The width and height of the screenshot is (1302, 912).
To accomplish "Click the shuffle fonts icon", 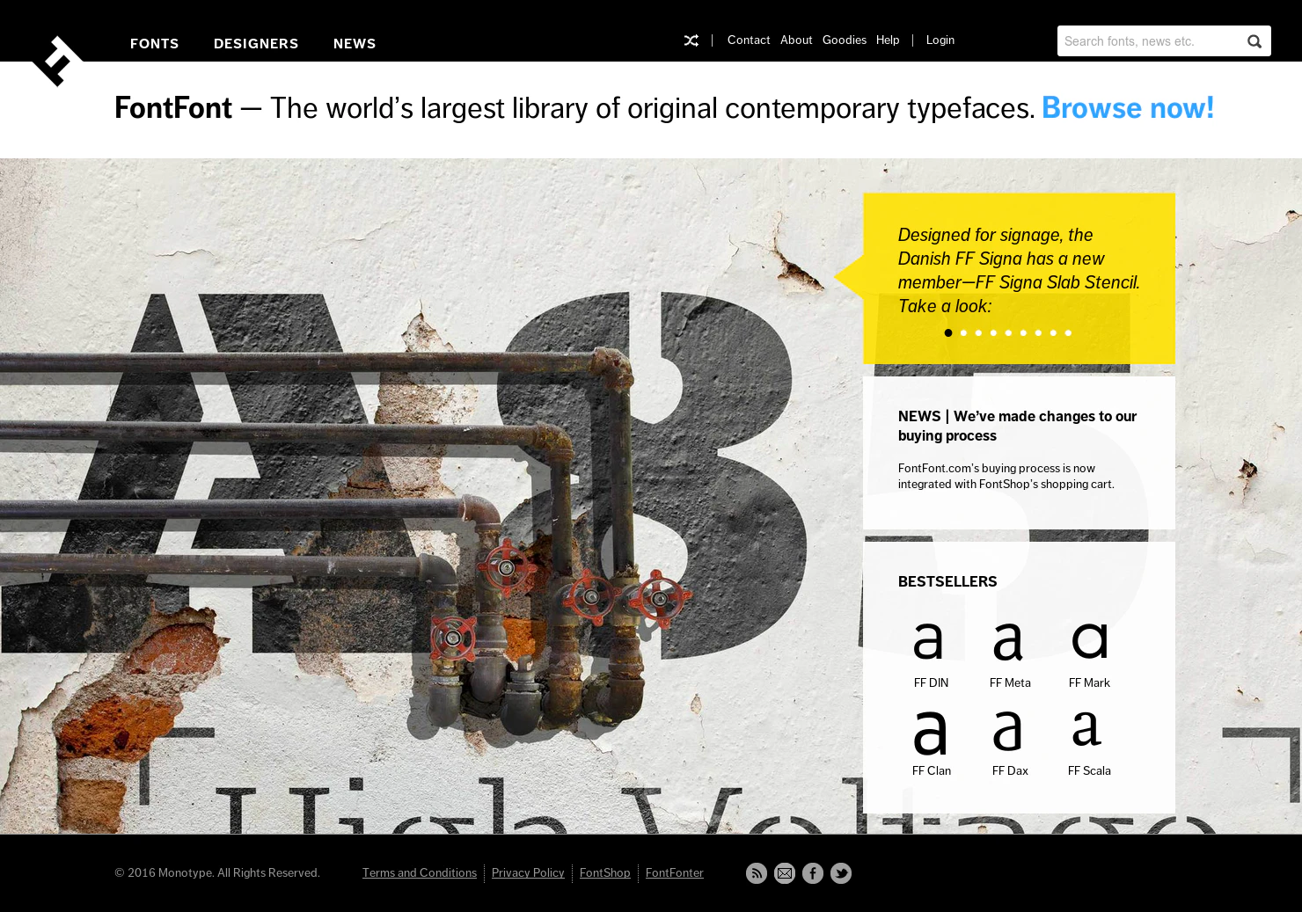I will coord(691,40).
